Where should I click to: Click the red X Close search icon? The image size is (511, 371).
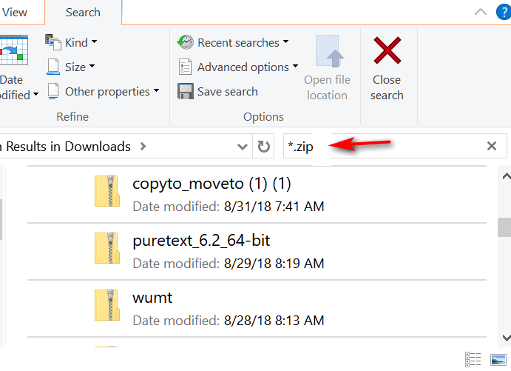point(388,50)
